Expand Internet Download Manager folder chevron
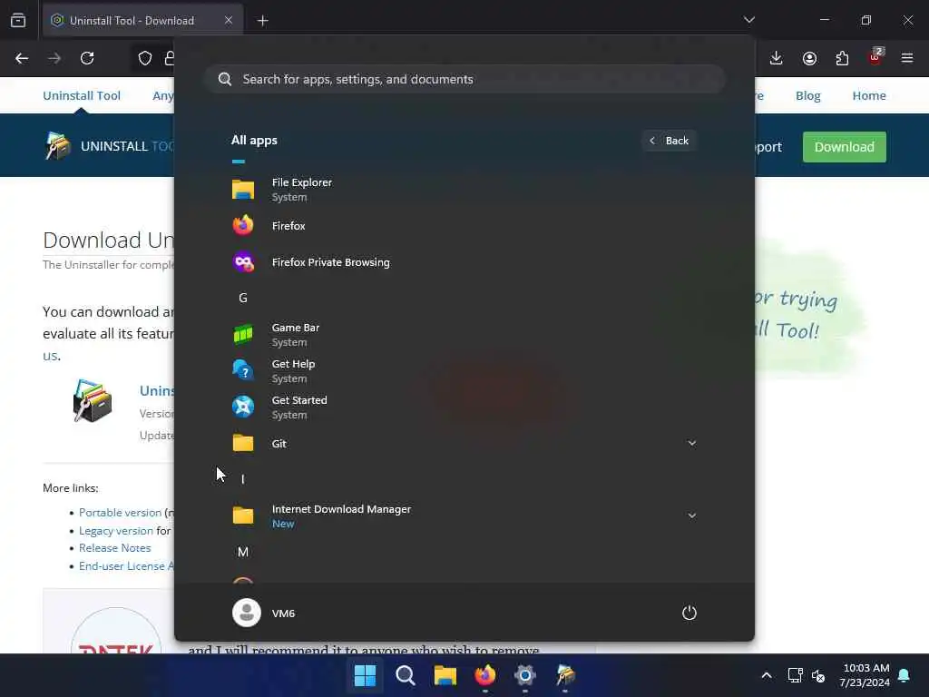The width and height of the screenshot is (929, 697). [x=691, y=515]
